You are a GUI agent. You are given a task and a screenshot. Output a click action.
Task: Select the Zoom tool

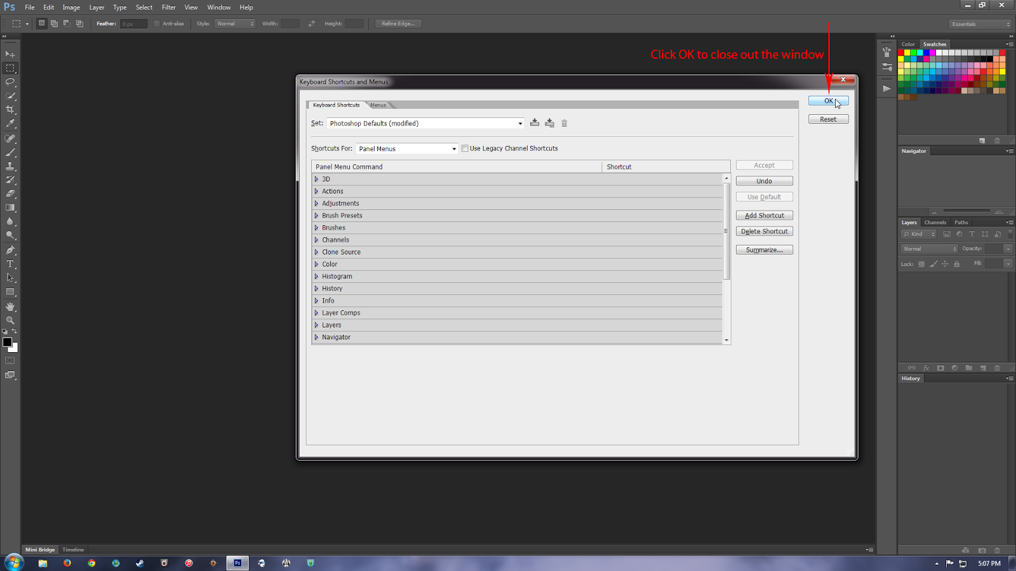pos(10,320)
